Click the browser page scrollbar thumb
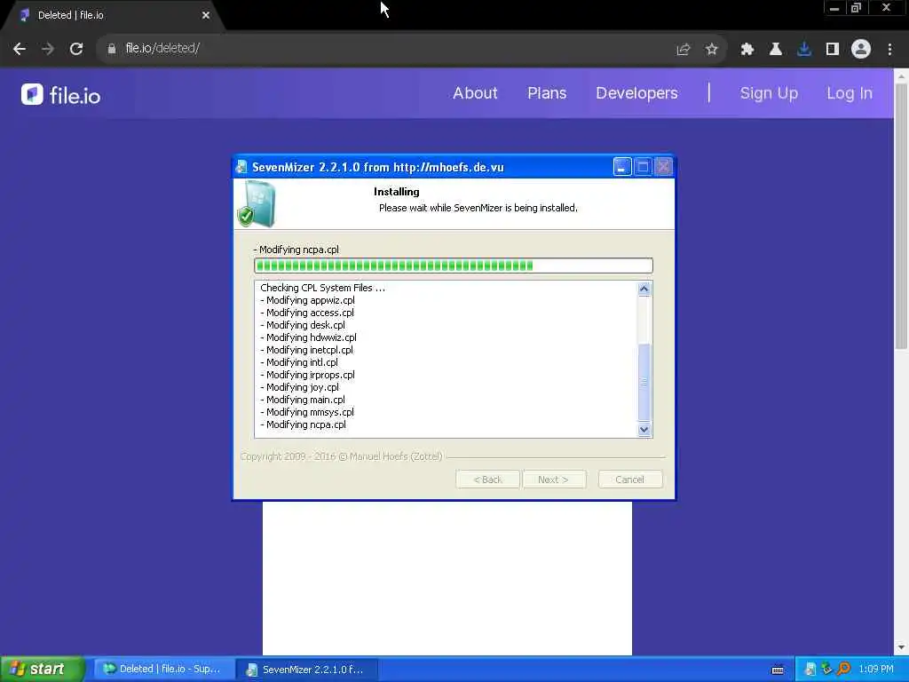 pyautogui.click(x=901, y=216)
